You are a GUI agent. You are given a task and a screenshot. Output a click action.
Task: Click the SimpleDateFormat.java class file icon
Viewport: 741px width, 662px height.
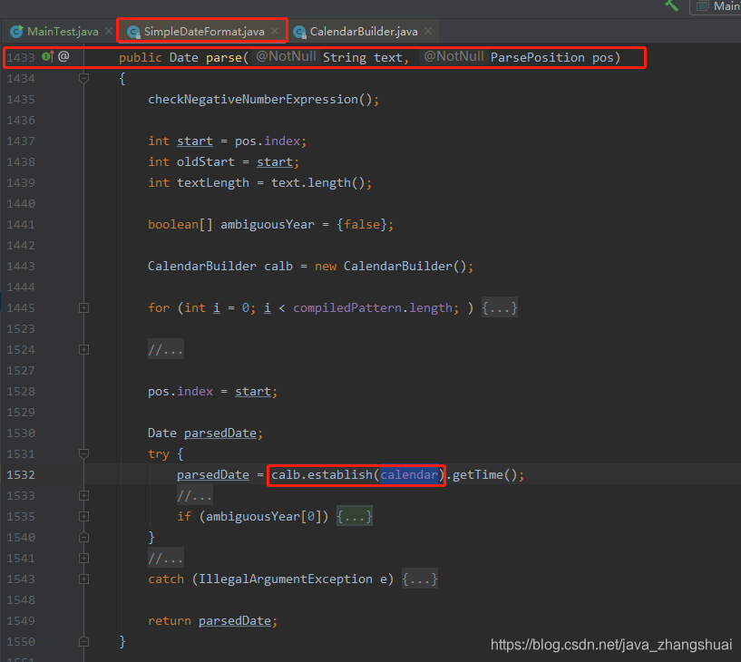[x=133, y=32]
